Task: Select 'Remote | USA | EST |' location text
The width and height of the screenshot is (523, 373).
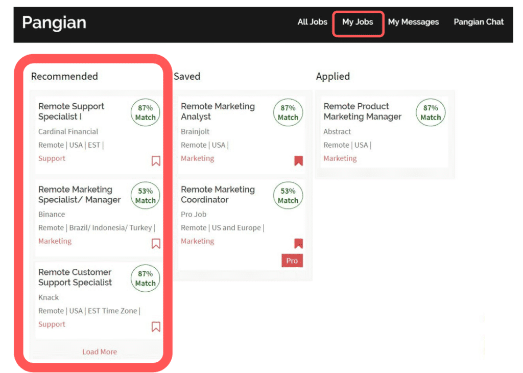Action: tap(71, 145)
